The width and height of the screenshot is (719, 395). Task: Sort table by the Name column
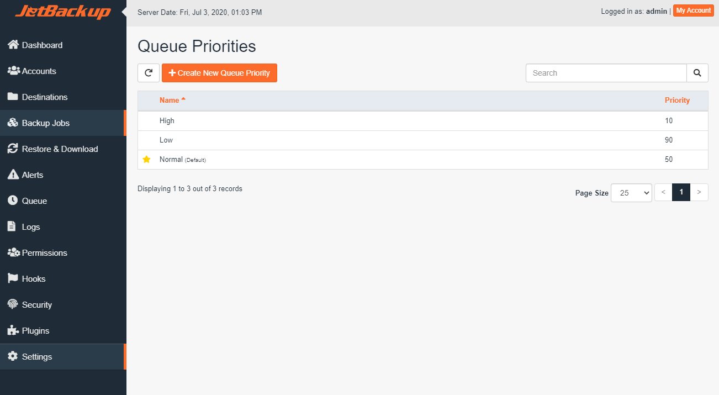point(168,100)
